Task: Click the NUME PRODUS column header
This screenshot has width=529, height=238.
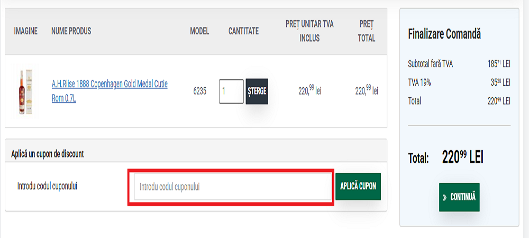Action: coord(71,31)
